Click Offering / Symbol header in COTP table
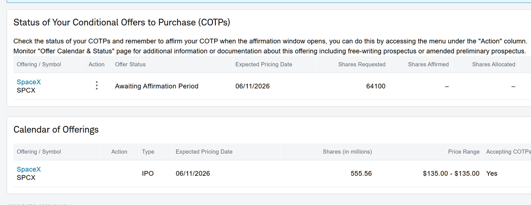The width and height of the screenshot is (531, 205). (x=38, y=64)
